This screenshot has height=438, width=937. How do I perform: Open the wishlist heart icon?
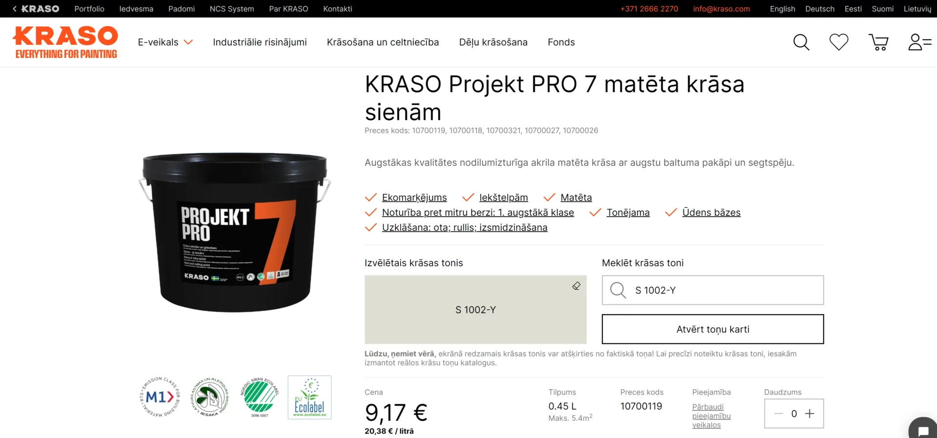(839, 42)
